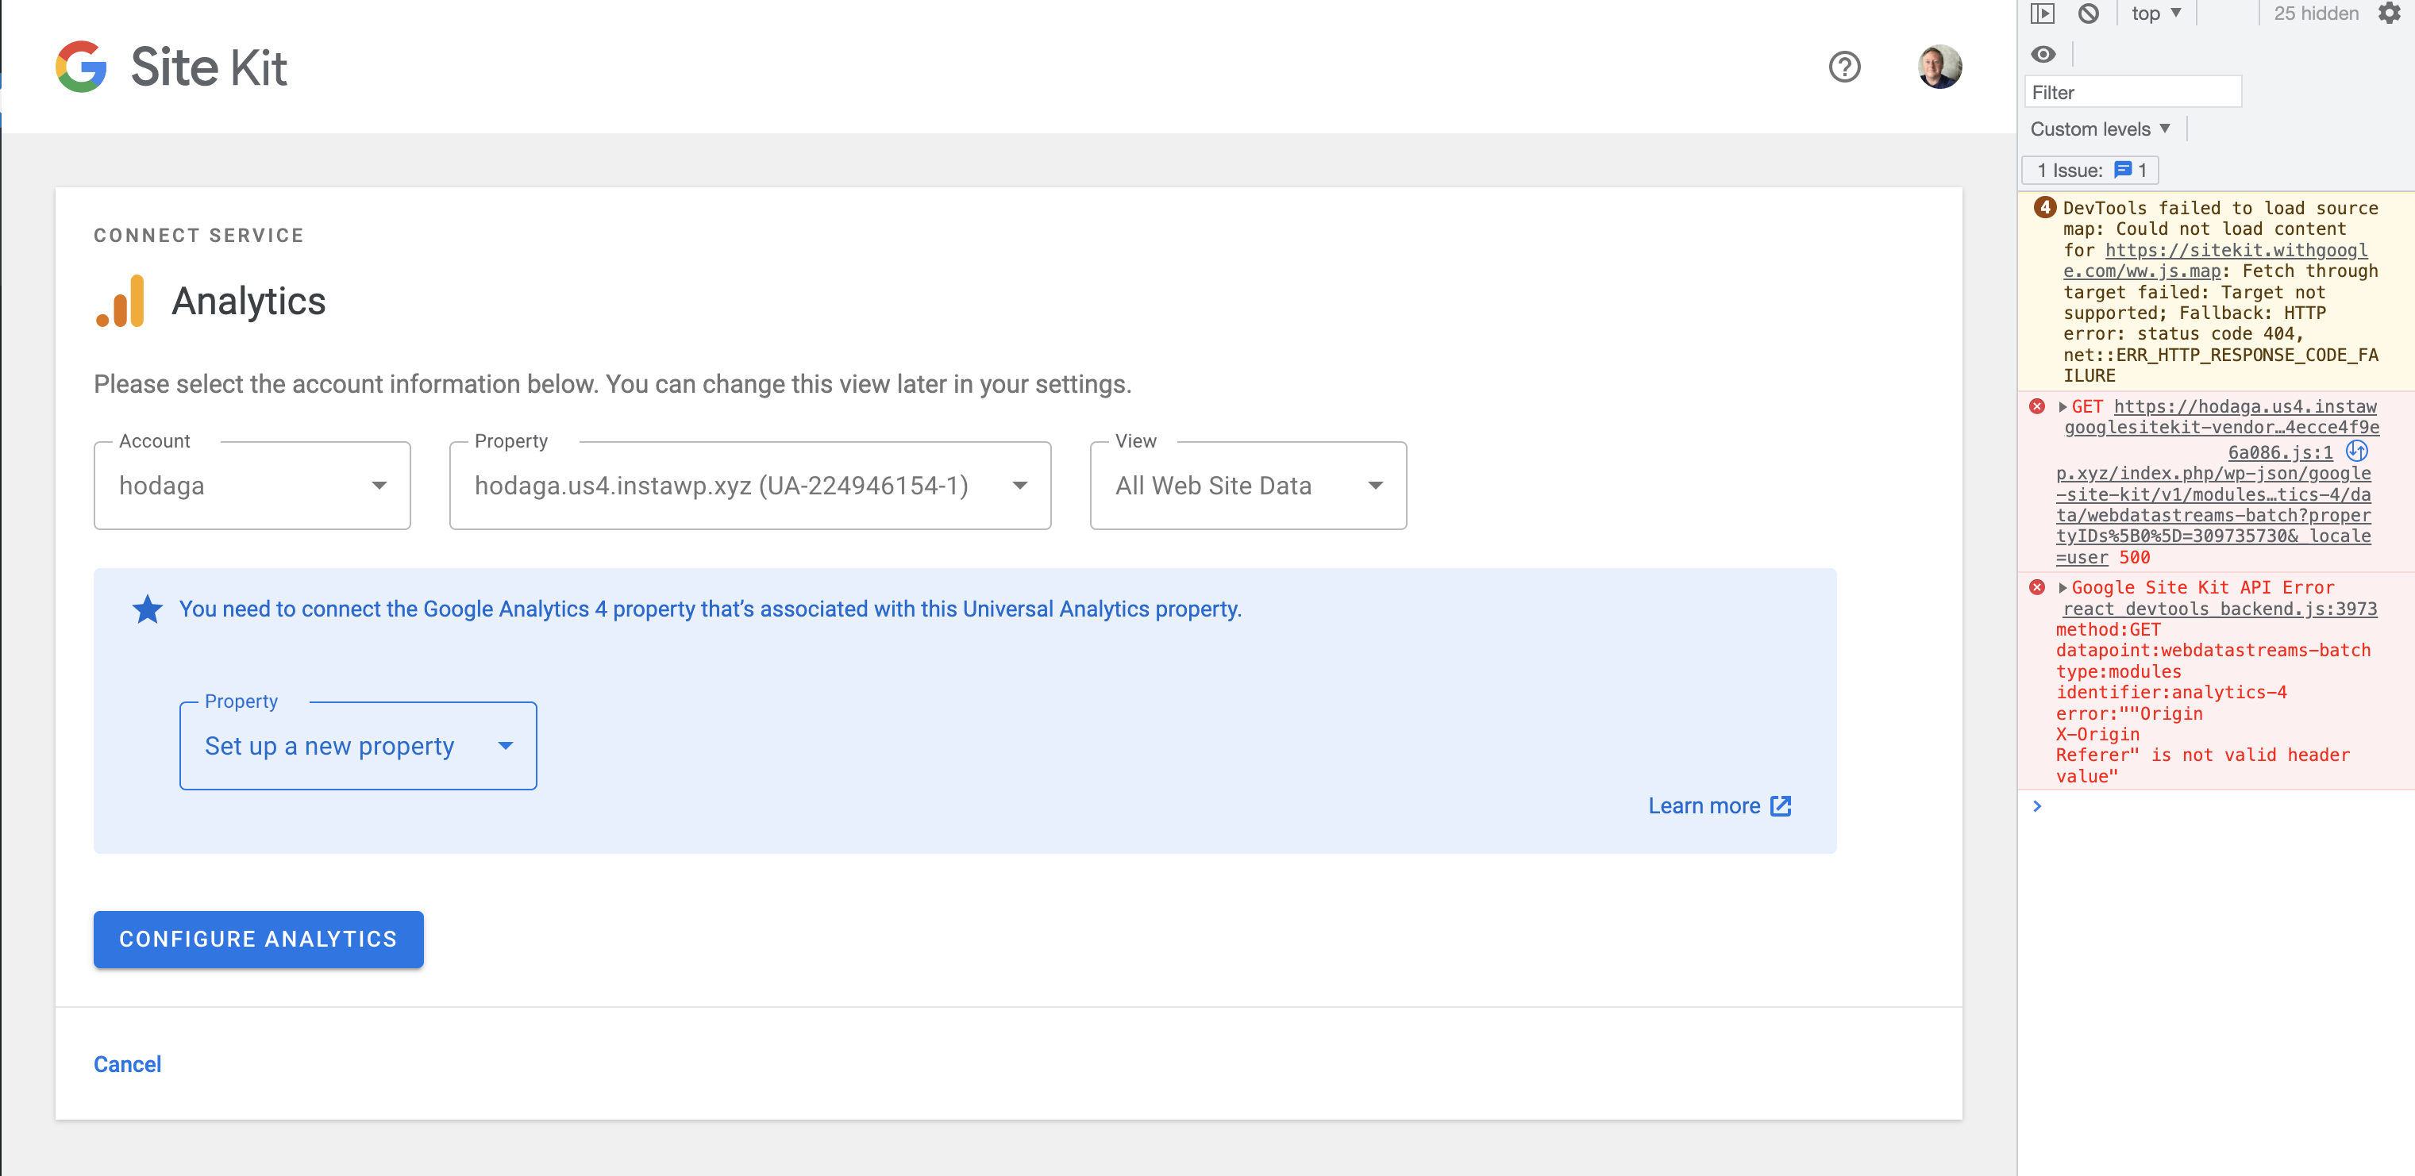2415x1176 pixels.
Task: Click the console prompt arrow line
Action: tap(2217, 806)
